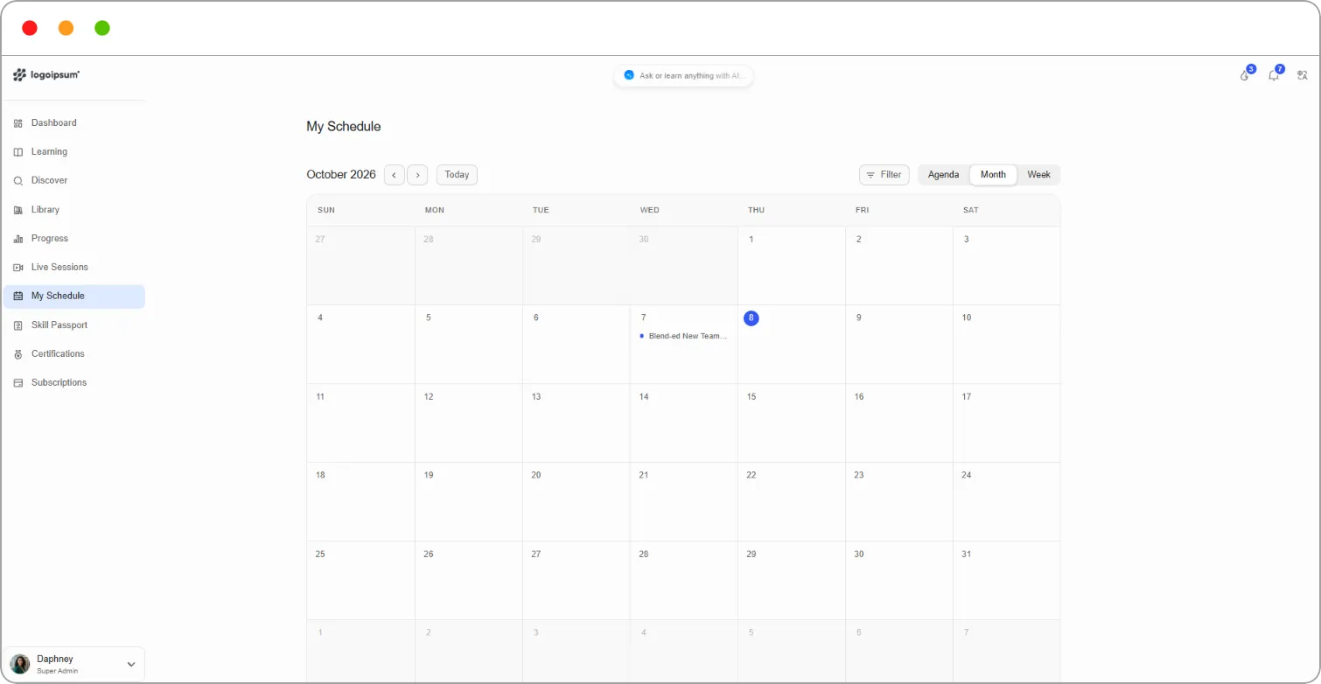Viewport: 1321px width, 684px height.
Task: Open the Blend-ed New Team event
Action: pos(684,336)
